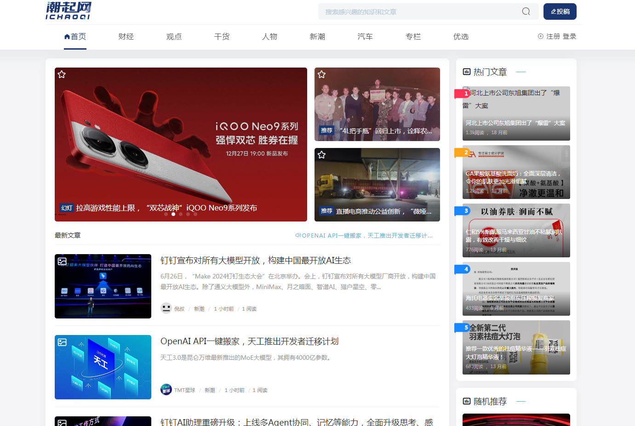Click 新潮 category tag beside TMT星球

point(210,390)
